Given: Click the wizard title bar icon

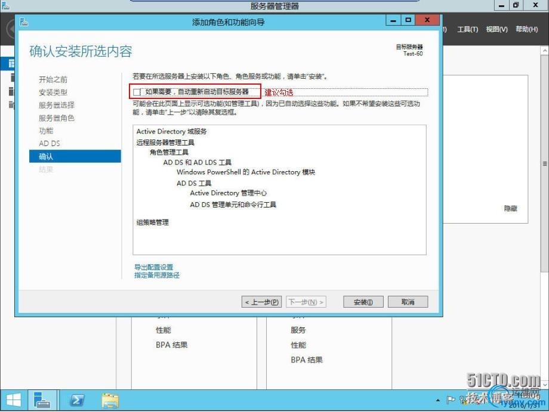Looking at the screenshot, I should point(24,22).
